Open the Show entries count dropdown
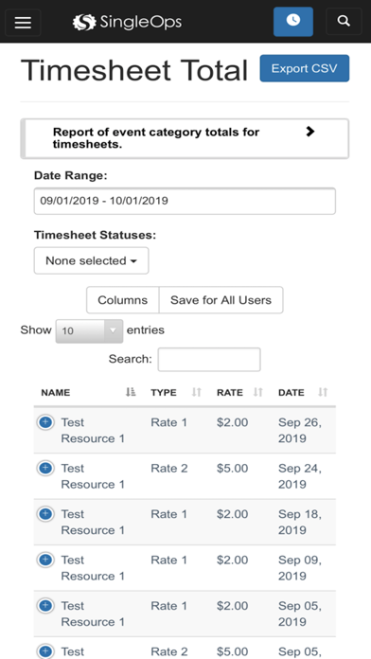 (x=89, y=330)
